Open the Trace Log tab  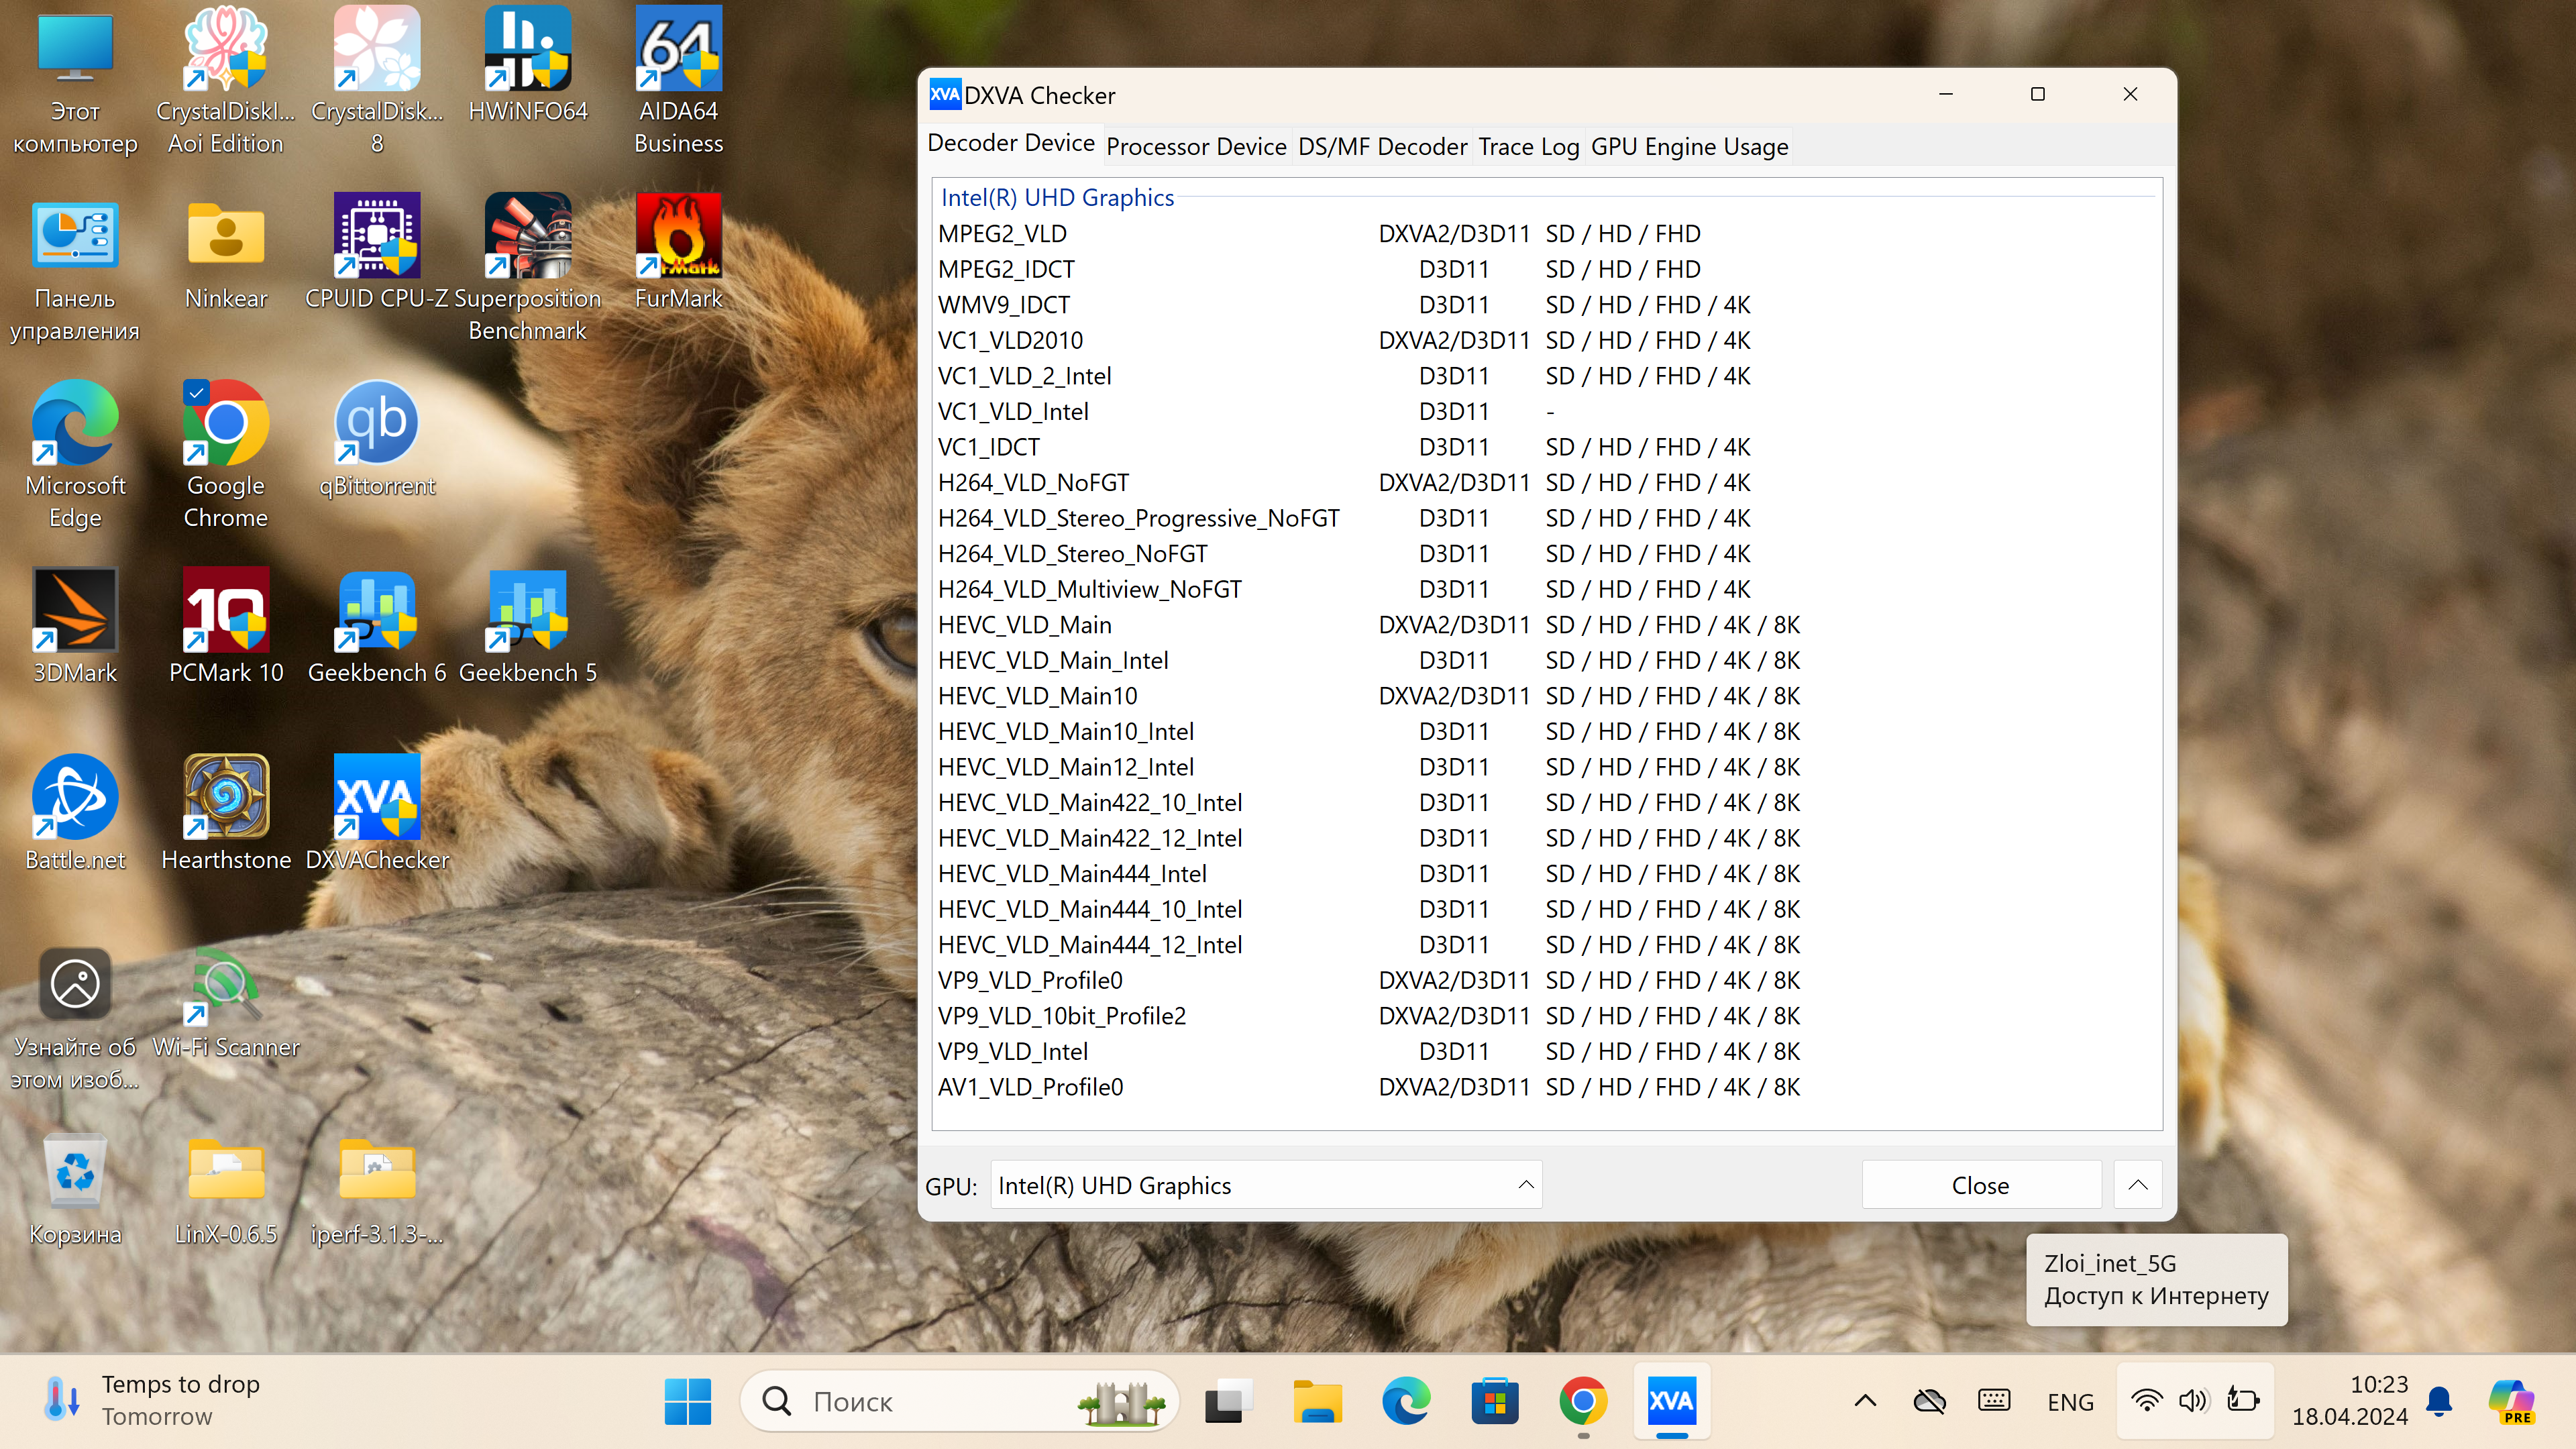click(x=1528, y=147)
